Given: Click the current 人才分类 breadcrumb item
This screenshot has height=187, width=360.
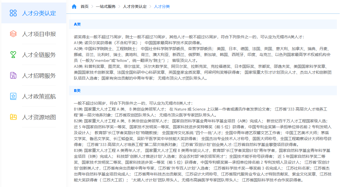Looking at the screenshot, I should coord(162,6).
